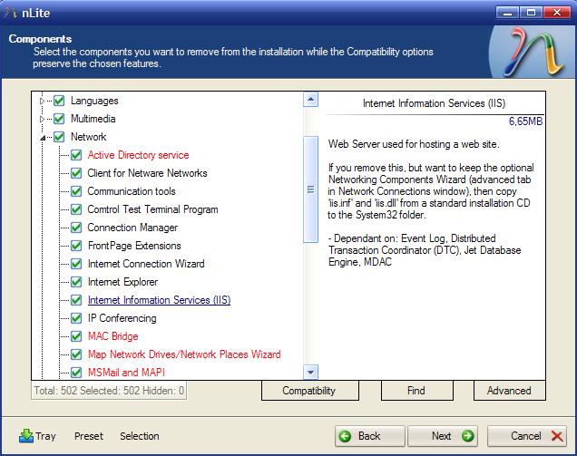Select Internet Information Services (IIS) item

pos(159,300)
